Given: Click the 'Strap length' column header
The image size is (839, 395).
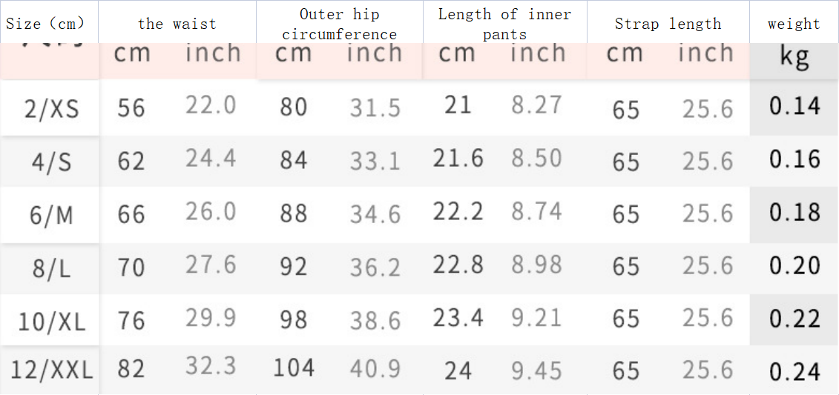Looking at the screenshot, I should point(668,24).
